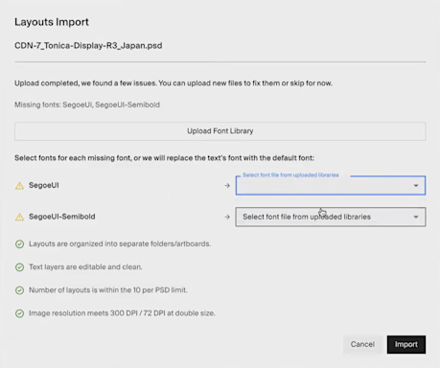Click the warning icon beside SegoeUI
Viewport: 440px width, 368px height.
click(x=19, y=186)
